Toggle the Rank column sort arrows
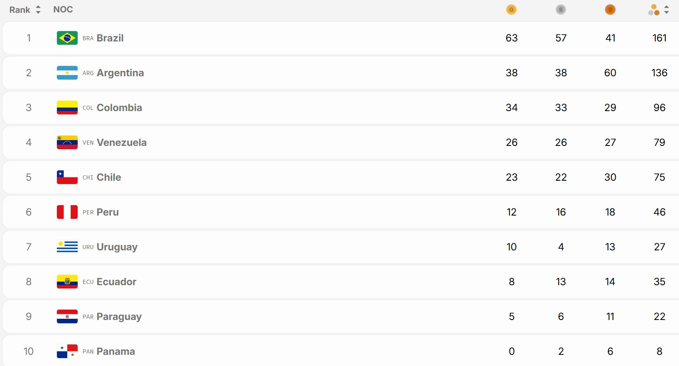The width and height of the screenshot is (679, 366). [38, 10]
